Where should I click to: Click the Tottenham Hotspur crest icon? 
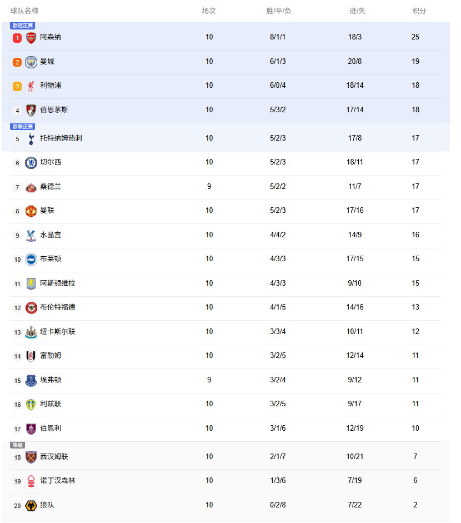click(31, 138)
